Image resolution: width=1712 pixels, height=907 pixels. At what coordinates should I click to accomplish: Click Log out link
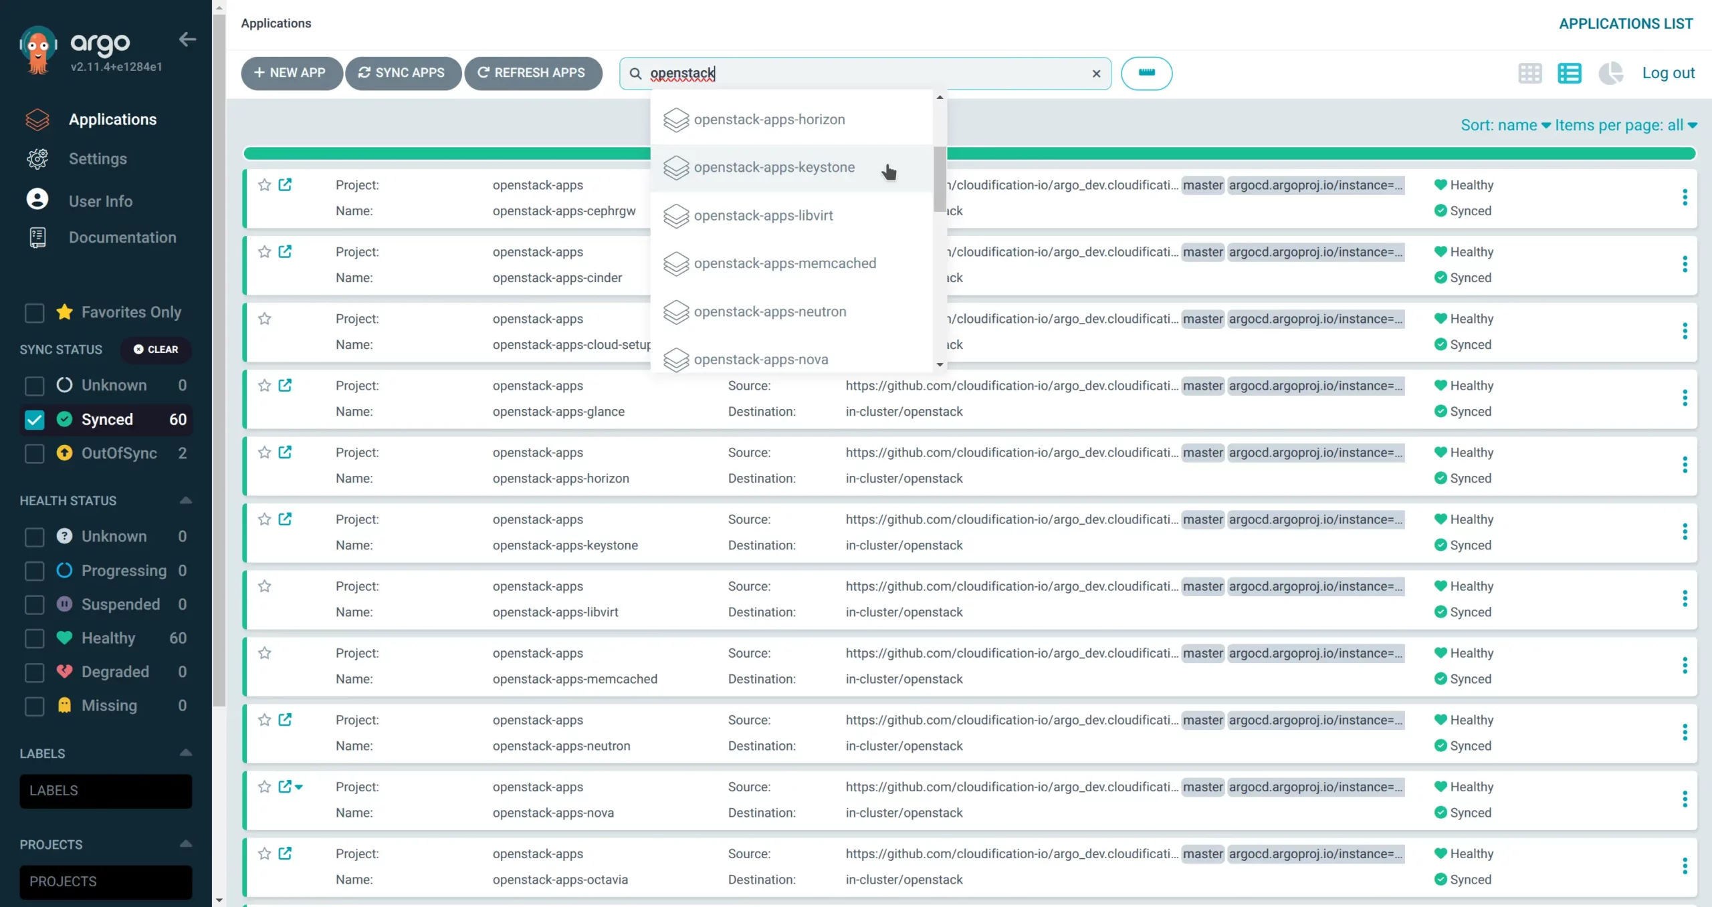click(x=1668, y=73)
